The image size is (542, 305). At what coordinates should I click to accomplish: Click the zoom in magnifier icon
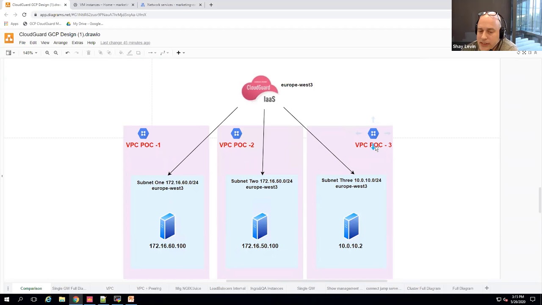tap(47, 53)
